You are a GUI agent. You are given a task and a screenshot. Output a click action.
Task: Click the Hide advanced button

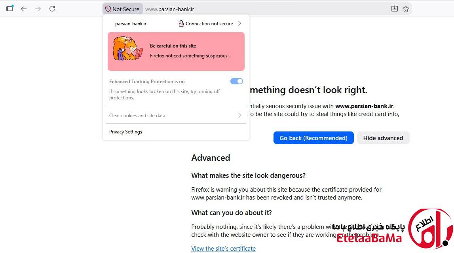pyautogui.click(x=383, y=138)
